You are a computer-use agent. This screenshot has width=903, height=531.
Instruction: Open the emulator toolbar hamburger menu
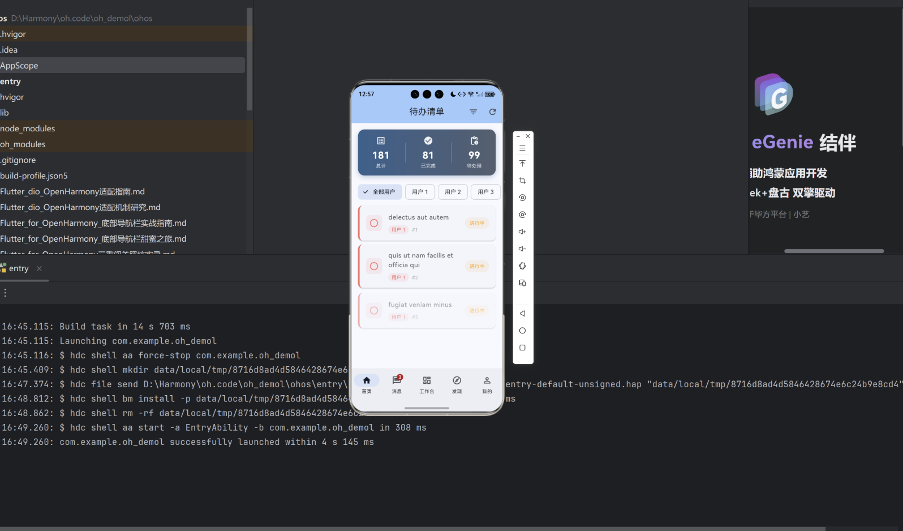522,148
